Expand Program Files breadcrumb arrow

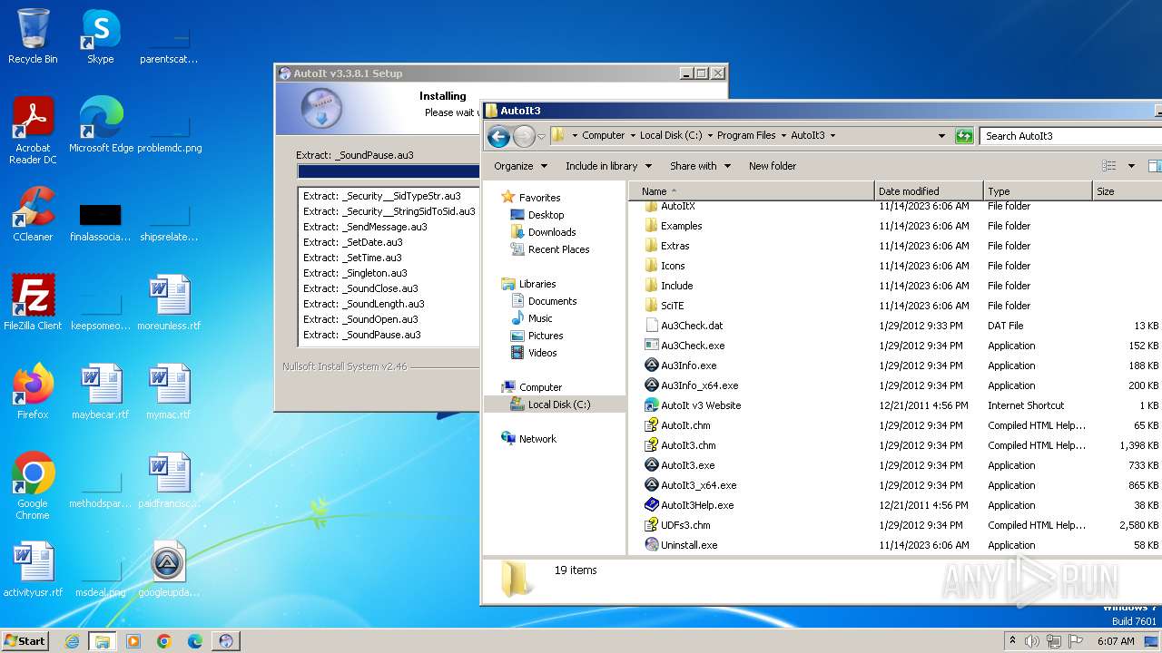783,136
